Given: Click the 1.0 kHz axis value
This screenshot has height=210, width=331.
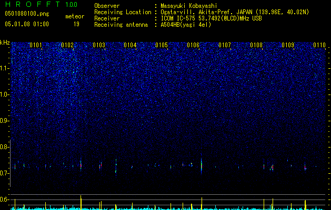Looking at the screenshot, I should tap(5, 94).
